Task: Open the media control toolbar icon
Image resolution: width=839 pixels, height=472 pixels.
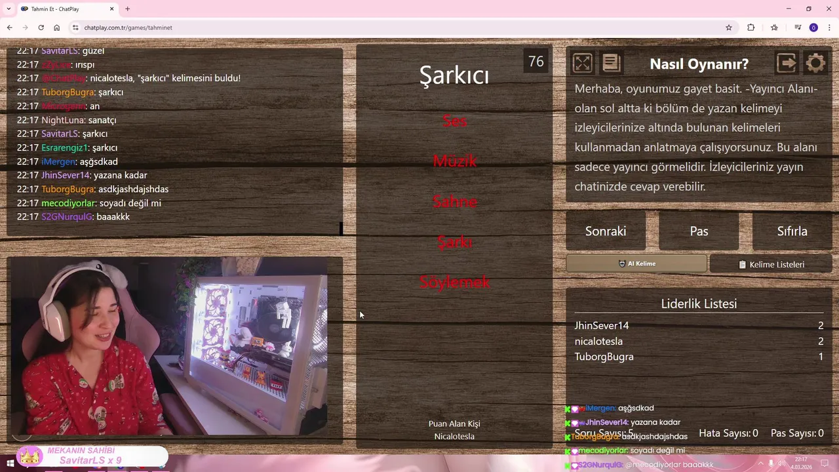Action: [x=798, y=28]
